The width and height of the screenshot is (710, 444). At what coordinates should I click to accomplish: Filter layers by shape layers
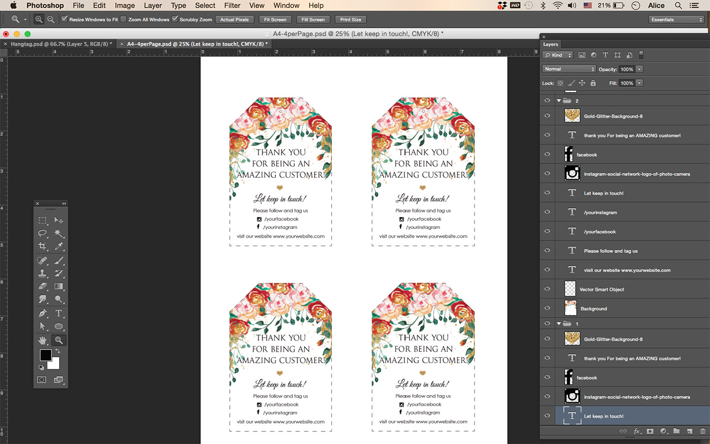click(x=617, y=55)
